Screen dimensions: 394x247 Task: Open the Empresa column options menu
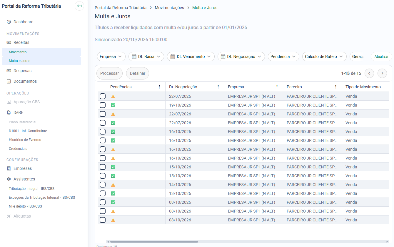coord(277,87)
